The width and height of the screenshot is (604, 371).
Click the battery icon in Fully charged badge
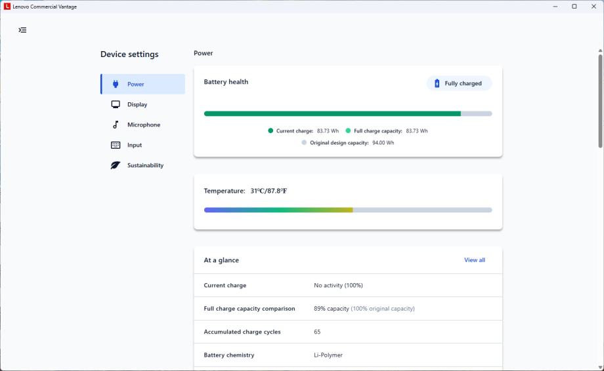[437, 83]
